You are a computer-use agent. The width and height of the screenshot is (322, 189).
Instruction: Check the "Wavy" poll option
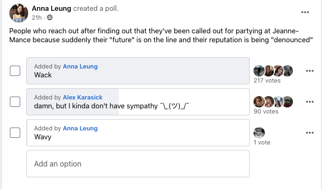tap(15, 133)
